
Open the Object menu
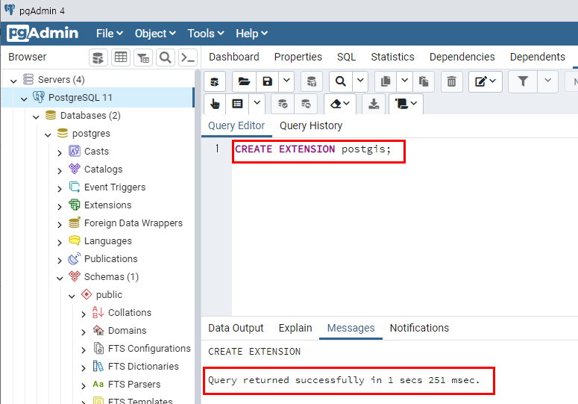coord(155,34)
